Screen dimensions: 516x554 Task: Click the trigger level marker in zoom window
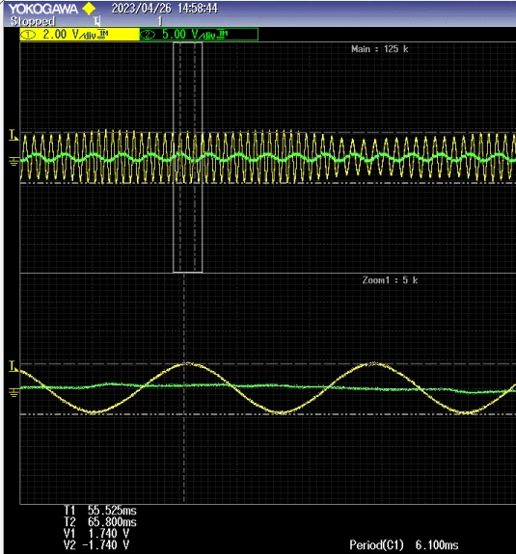(14, 366)
